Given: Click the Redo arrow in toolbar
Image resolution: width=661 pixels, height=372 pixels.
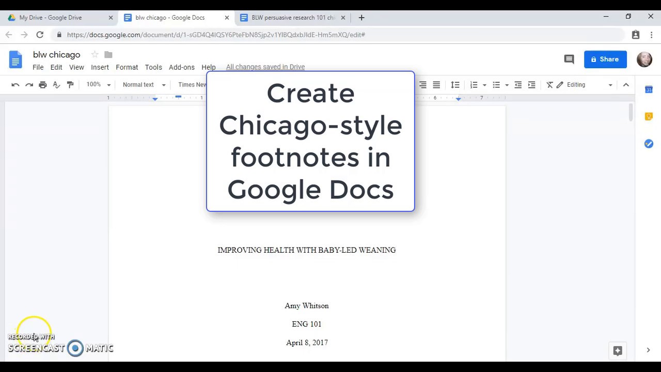Looking at the screenshot, I should [x=29, y=85].
